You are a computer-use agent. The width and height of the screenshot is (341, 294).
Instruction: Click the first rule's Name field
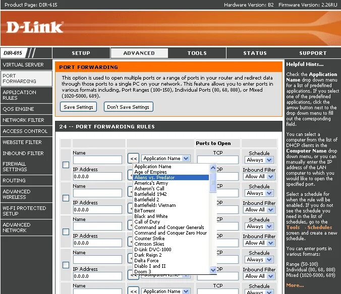coord(97,160)
